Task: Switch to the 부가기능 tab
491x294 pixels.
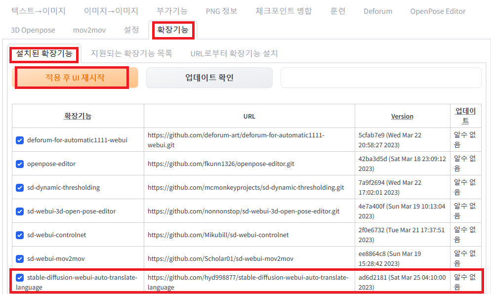Action: [172, 11]
